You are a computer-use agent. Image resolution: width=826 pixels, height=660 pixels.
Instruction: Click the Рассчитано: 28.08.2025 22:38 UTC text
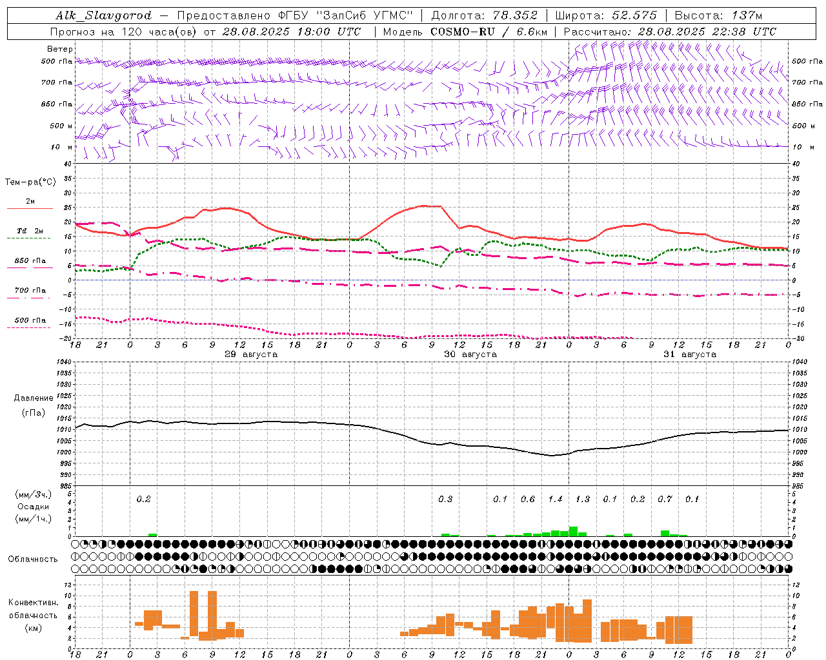[670, 32]
